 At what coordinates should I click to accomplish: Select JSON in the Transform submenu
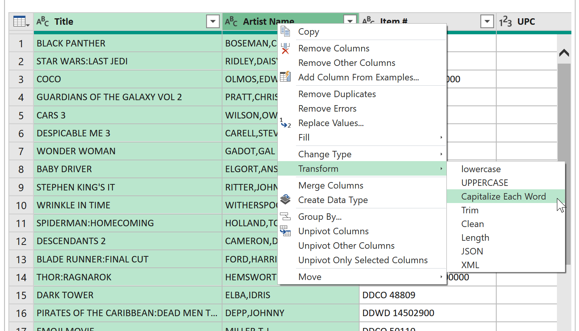(x=506, y=251)
